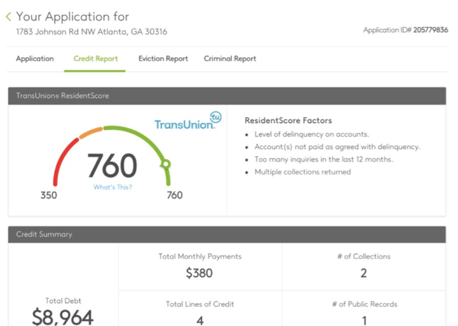Click the # of Collections count
The height and width of the screenshot is (326, 458).
pyautogui.click(x=363, y=273)
